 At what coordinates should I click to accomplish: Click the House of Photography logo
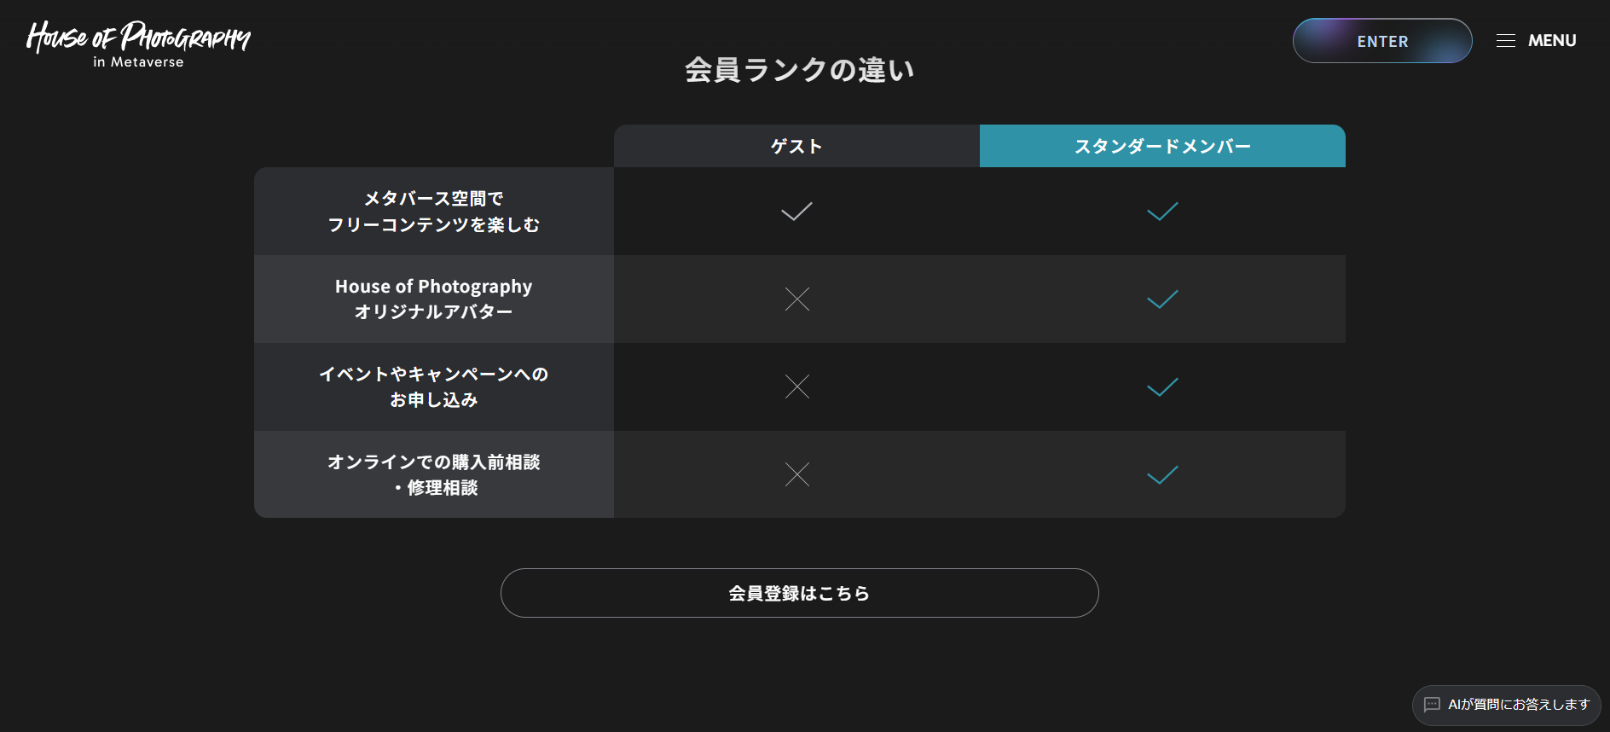point(138,43)
